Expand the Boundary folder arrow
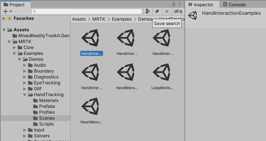This screenshot has height=141, width=266. point(25,71)
